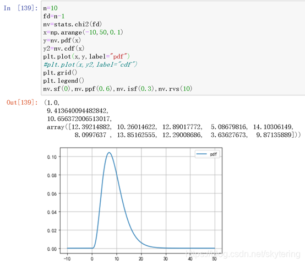
Task: Click the line y=nv.pdf(x)
Action: tap(62, 40)
